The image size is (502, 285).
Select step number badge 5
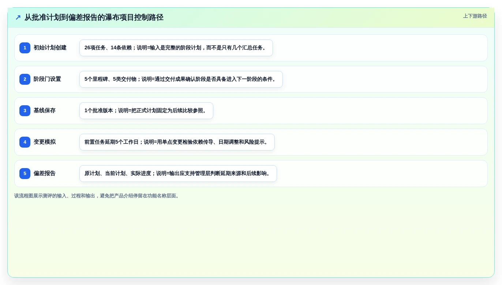tap(25, 174)
